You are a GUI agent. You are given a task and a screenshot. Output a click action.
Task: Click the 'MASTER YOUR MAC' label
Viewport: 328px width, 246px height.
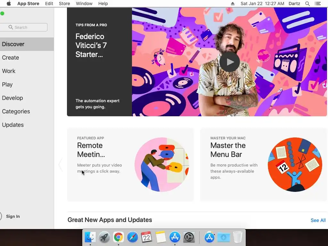[228, 138]
